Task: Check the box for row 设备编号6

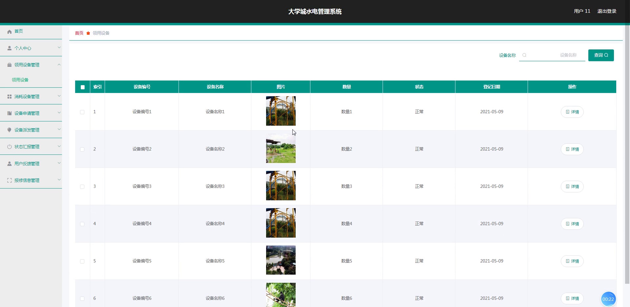Action: tap(82, 298)
